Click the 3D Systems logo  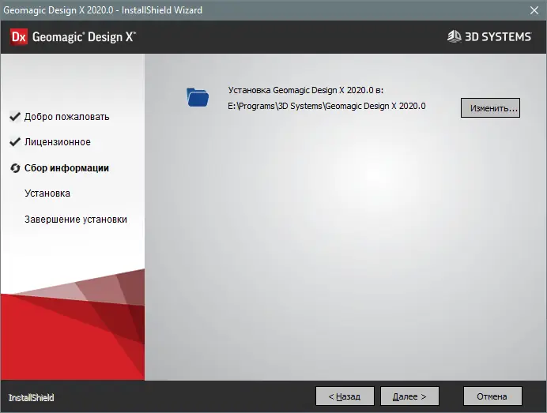pyautogui.click(x=489, y=36)
